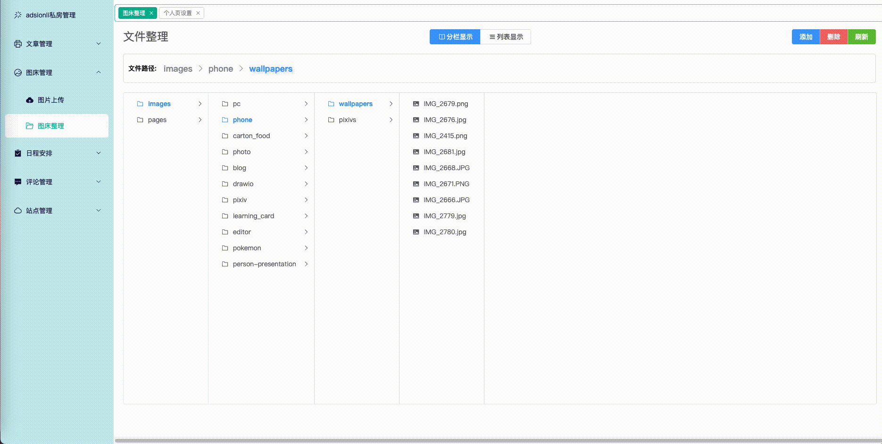Expand the pixiv folder chevron
The width and height of the screenshot is (882, 444).
click(307, 200)
